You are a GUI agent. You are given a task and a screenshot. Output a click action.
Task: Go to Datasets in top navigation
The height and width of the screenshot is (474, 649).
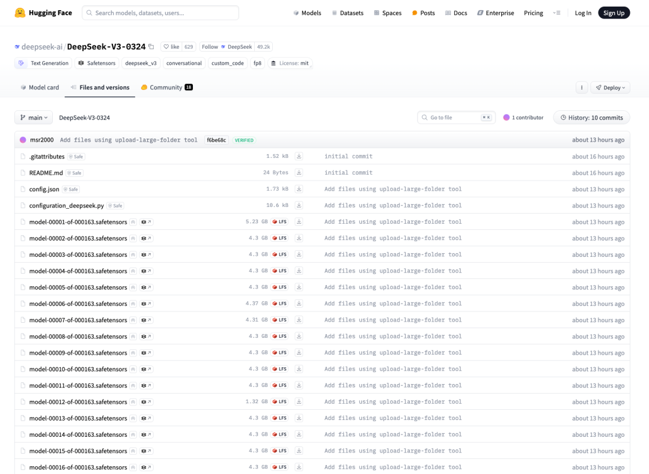click(x=347, y=13)
